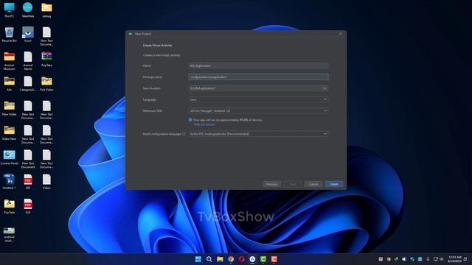Open the Language dropdown
The height and width of the screenshot is (265, 472).
tap(258, 99)
